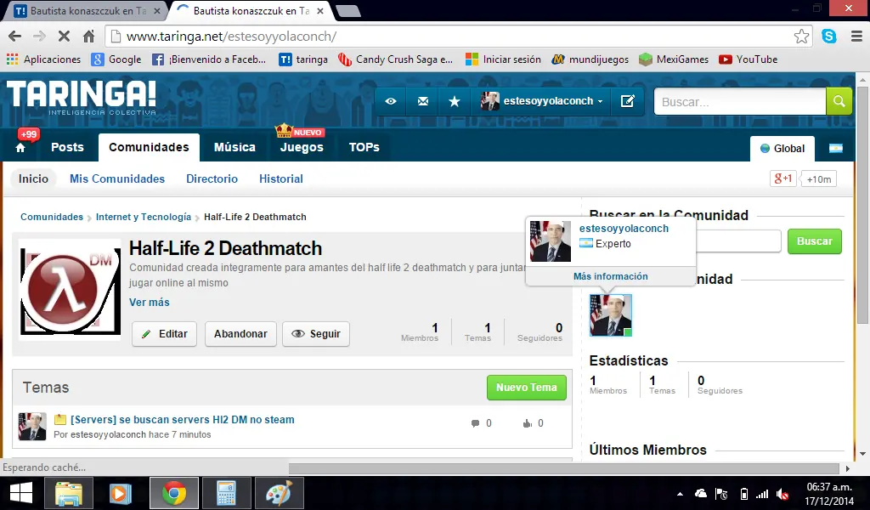Viewport: 870px width, 510px height.
Task: Click the vertical page scrollbar
Action: 862,206
